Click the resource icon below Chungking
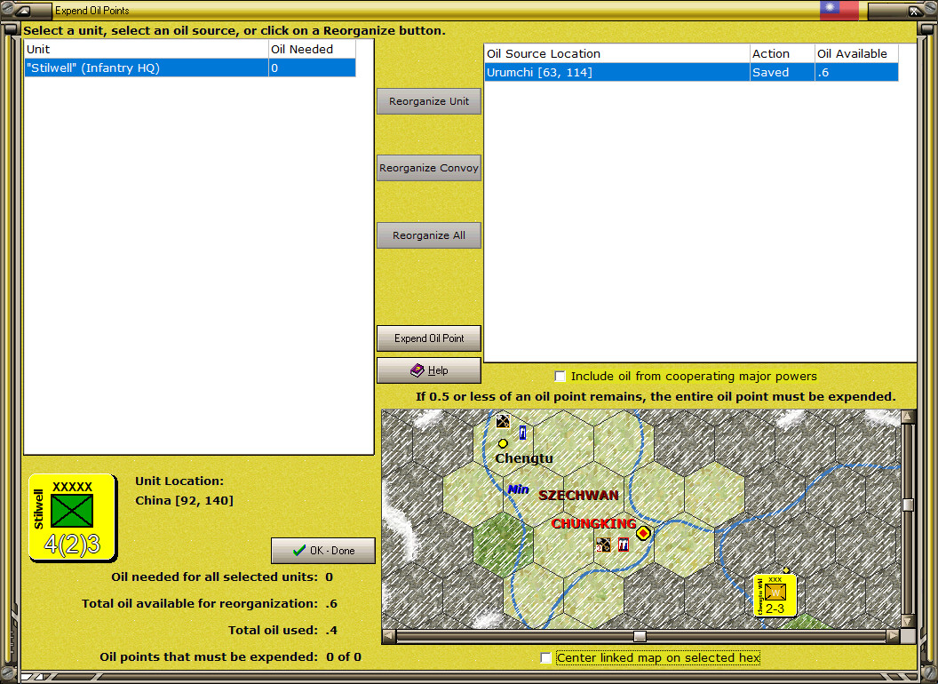The image size is (938, 684). pyautogui.click(x=604, y=545)
